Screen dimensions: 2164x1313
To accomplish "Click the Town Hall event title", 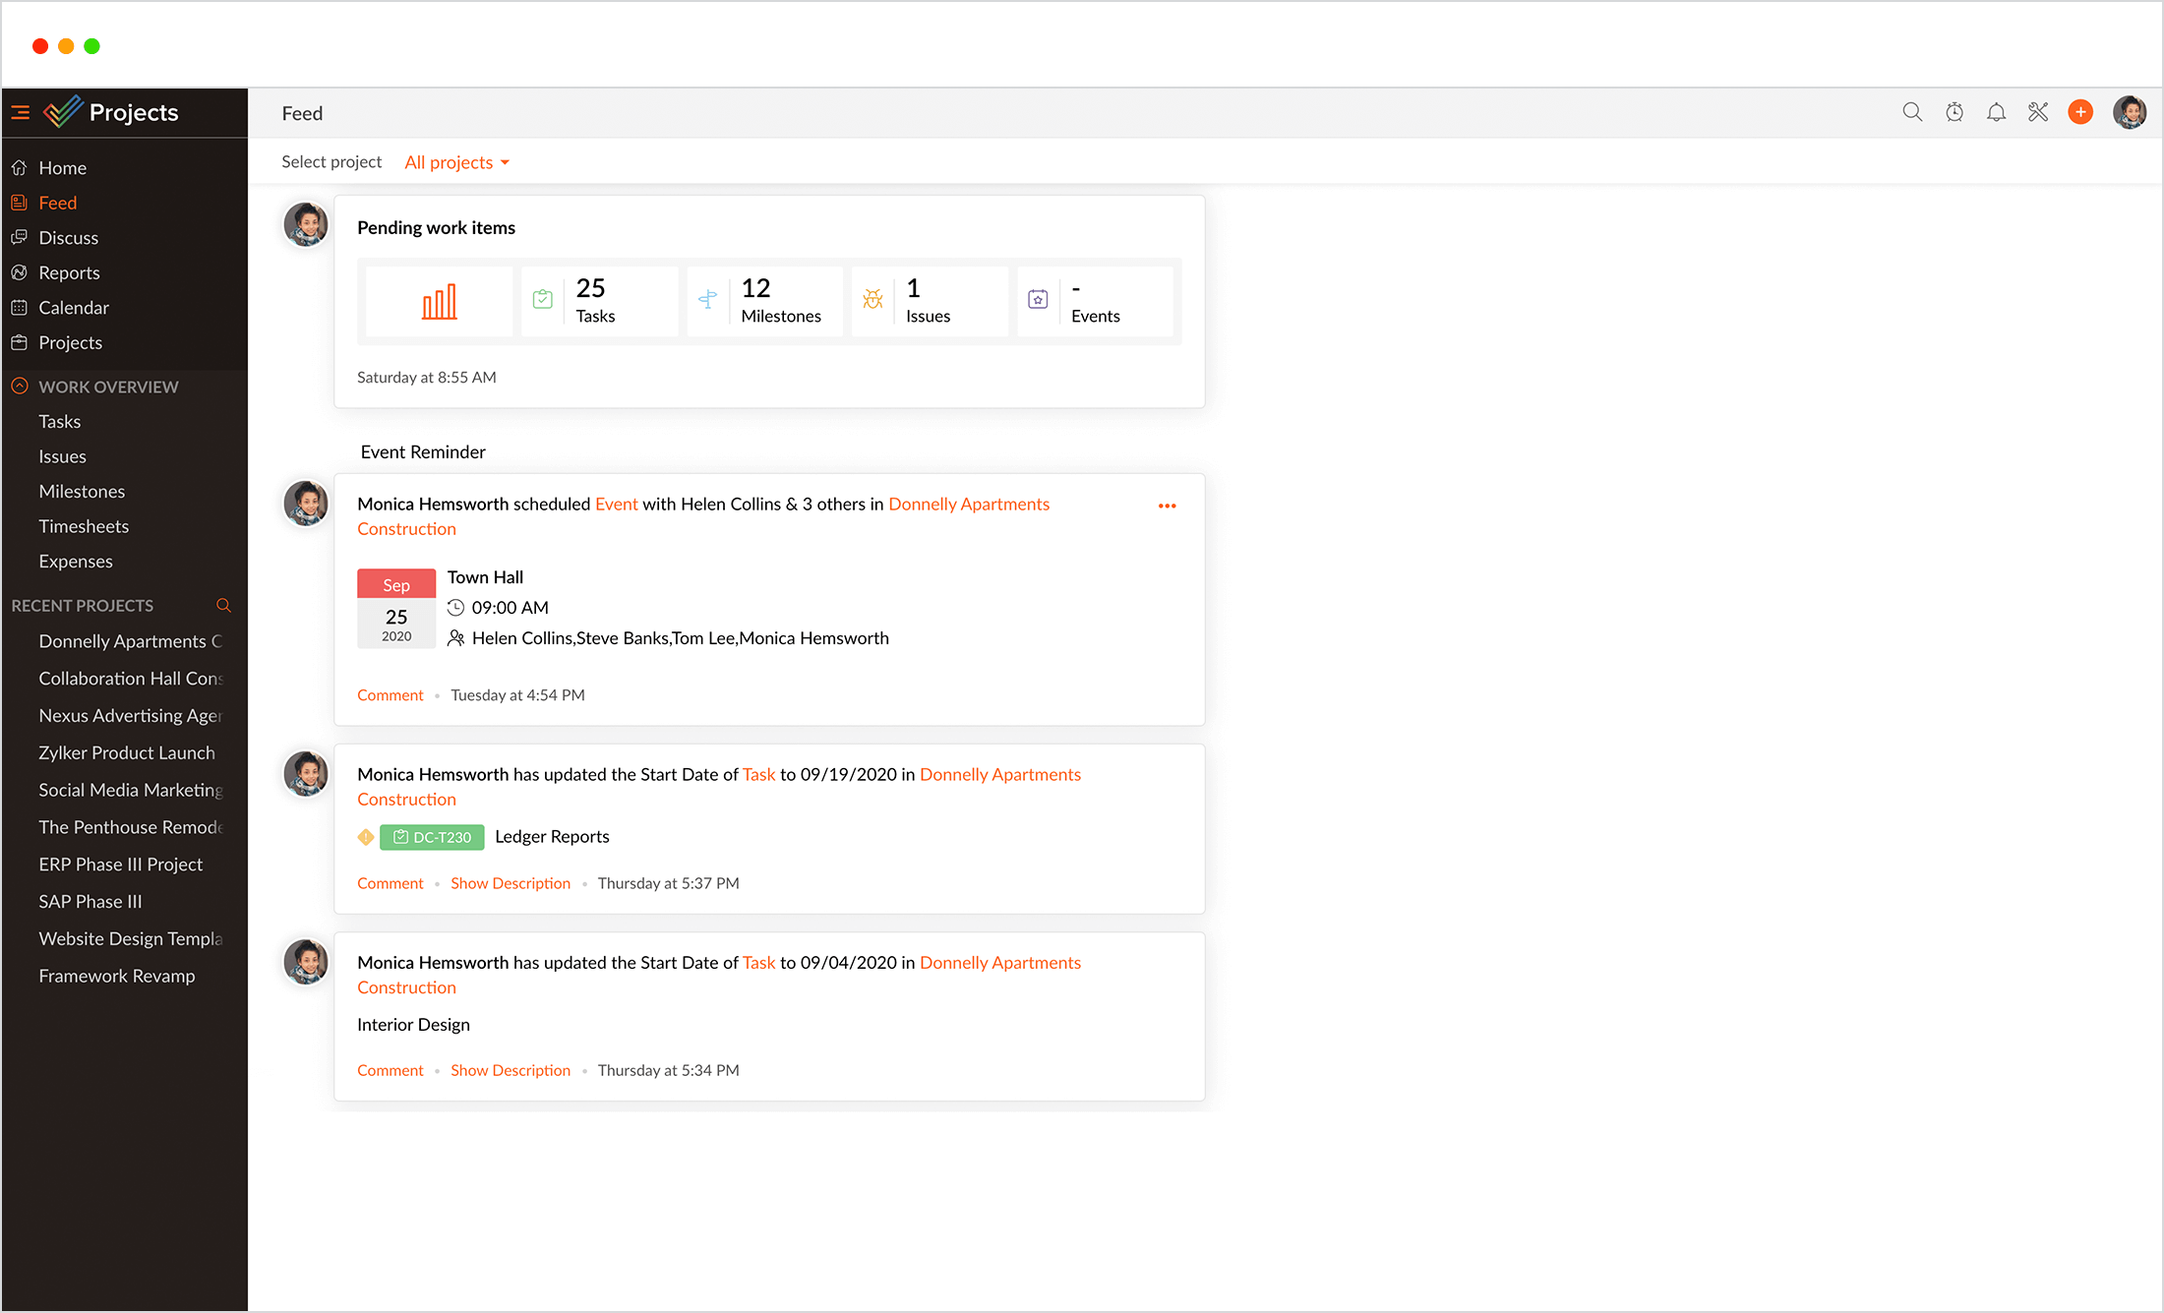I will (x=485, y=577).
